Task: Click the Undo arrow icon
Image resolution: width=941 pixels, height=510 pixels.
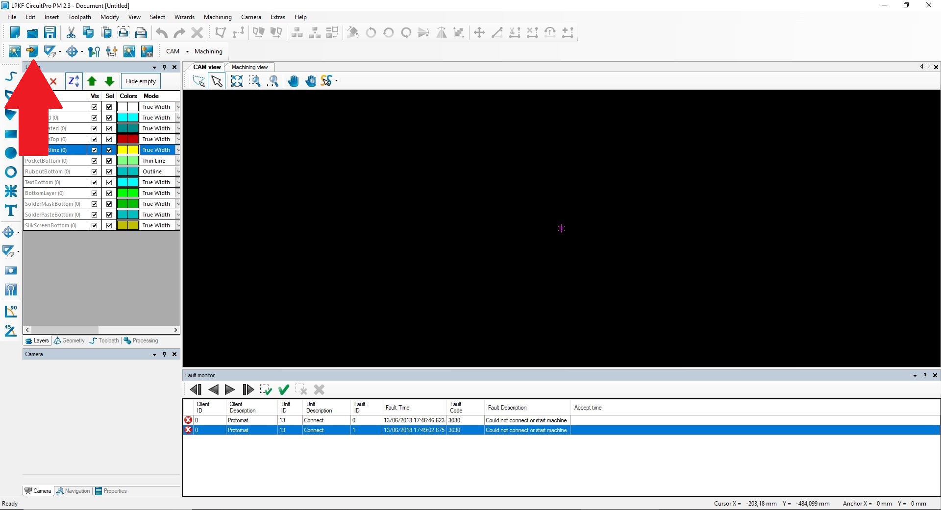Action: point(162,33)
